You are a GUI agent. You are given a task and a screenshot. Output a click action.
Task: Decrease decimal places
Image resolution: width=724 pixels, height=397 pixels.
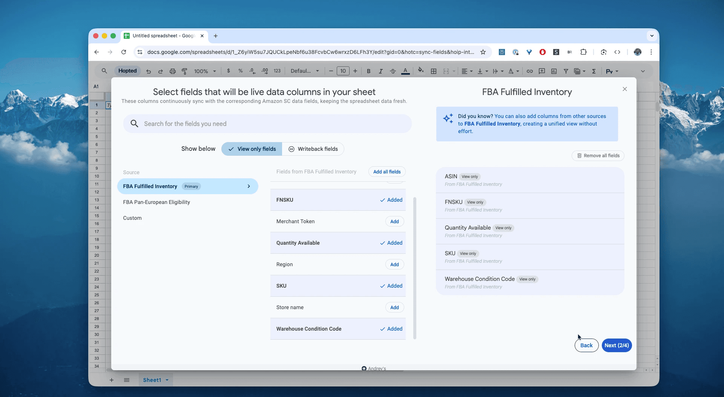click(252, 71)
